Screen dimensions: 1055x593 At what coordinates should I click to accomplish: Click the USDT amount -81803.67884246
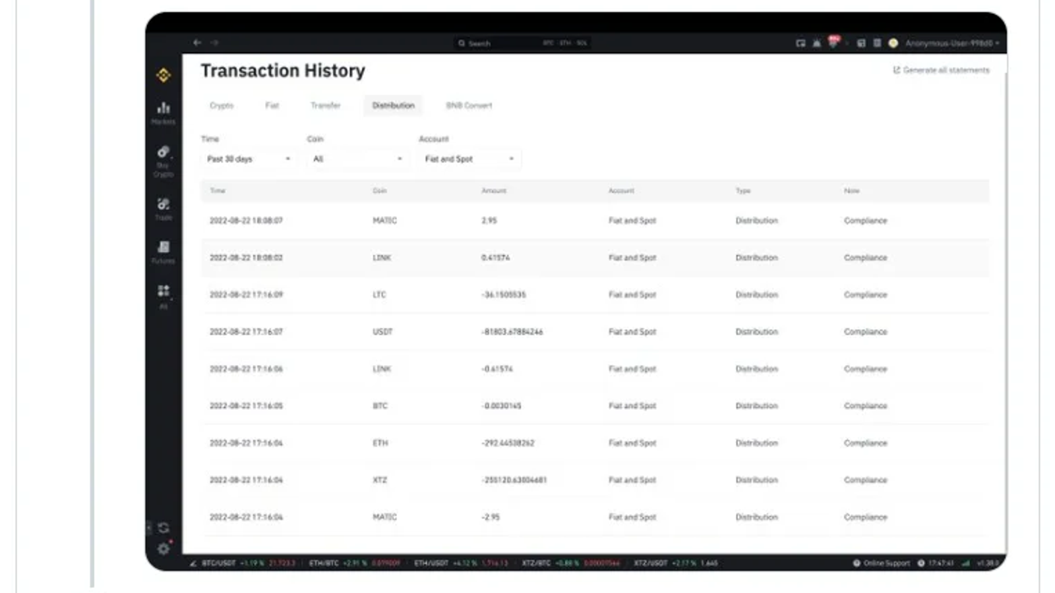(512, 332)
